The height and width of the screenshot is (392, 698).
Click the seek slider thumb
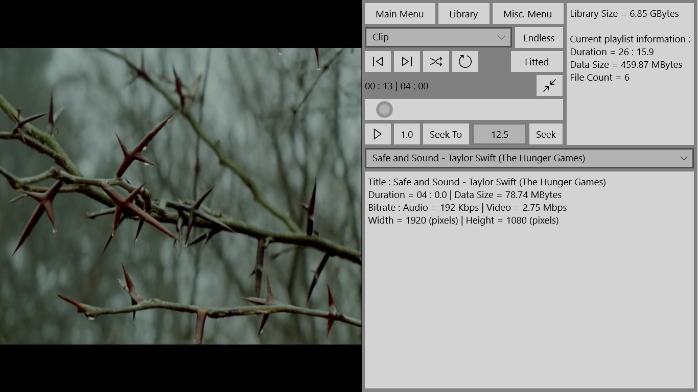[x=384, y=109]
